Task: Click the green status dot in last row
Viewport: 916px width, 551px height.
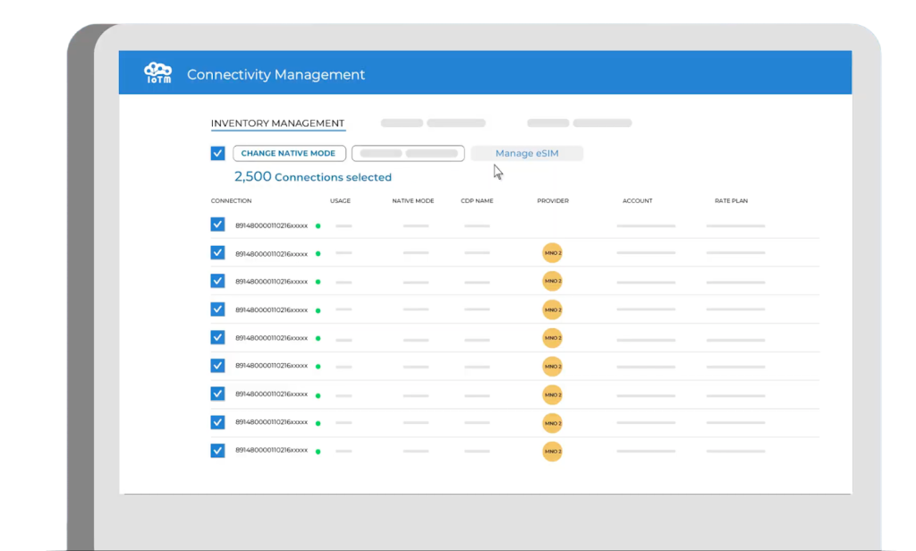Action: (318, 452)
